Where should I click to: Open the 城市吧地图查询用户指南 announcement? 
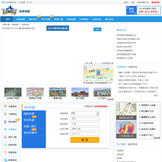(126, 54)
